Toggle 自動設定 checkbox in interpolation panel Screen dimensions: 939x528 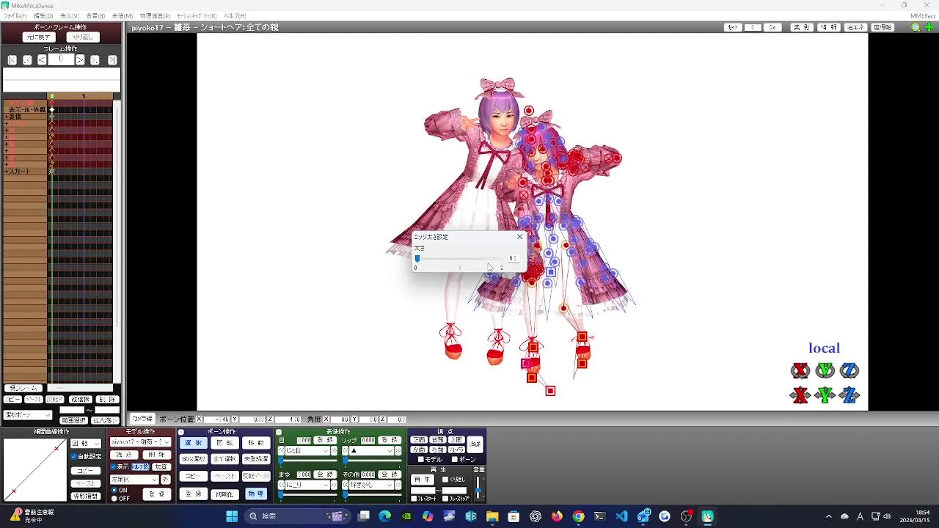click(x=74, y=456)
